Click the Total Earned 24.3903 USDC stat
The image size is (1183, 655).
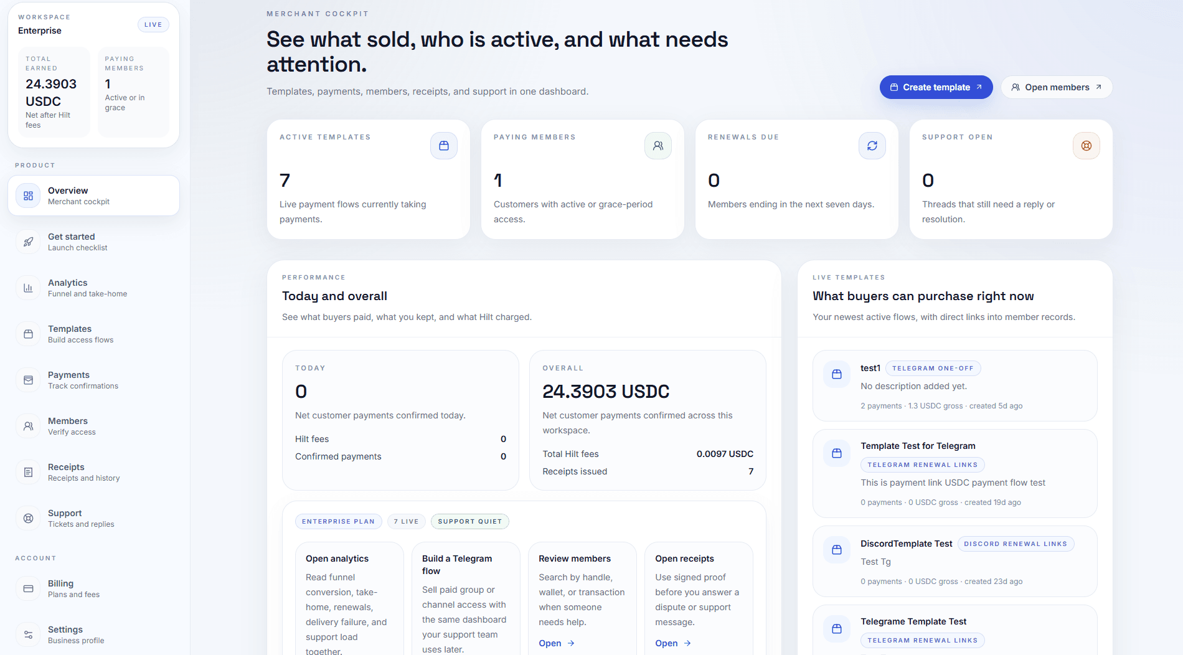54,92
